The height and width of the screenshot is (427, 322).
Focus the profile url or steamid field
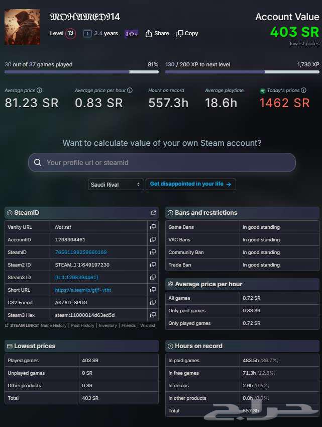[x=162, y=162]
